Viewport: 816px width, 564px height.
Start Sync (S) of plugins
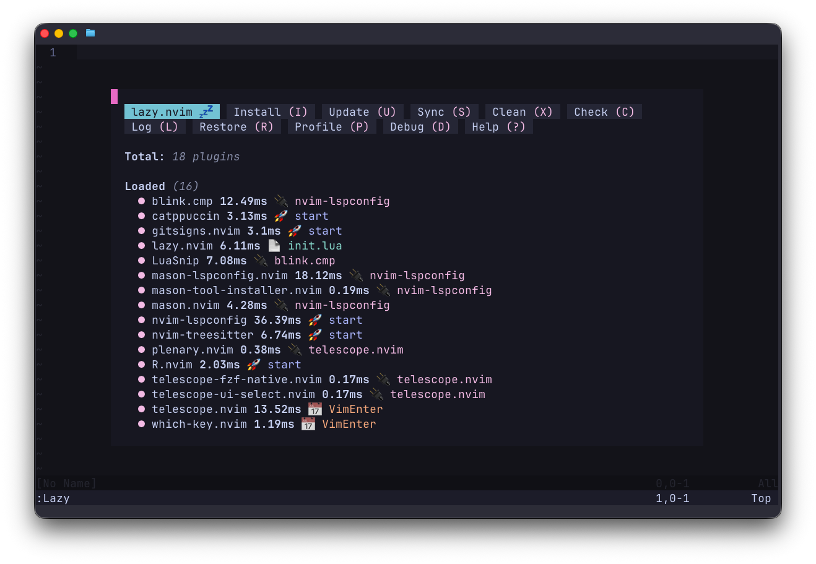(444, 112)
